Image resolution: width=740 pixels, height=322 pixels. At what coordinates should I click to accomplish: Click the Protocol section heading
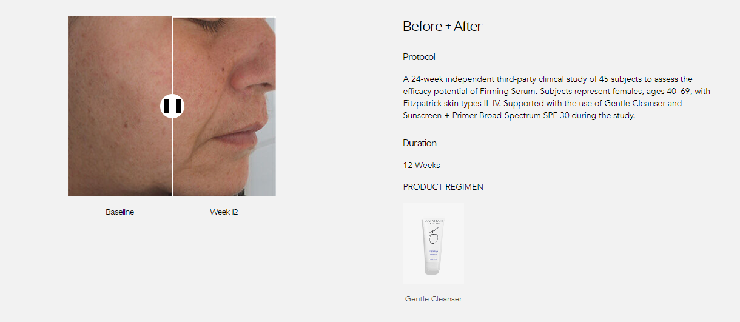pos(419,57)
